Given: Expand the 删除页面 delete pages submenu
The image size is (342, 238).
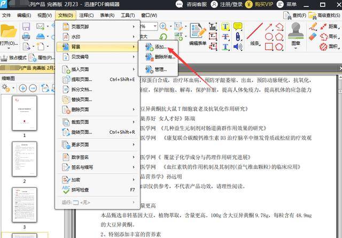Looking at the screenshot, I should click(98, 110).
